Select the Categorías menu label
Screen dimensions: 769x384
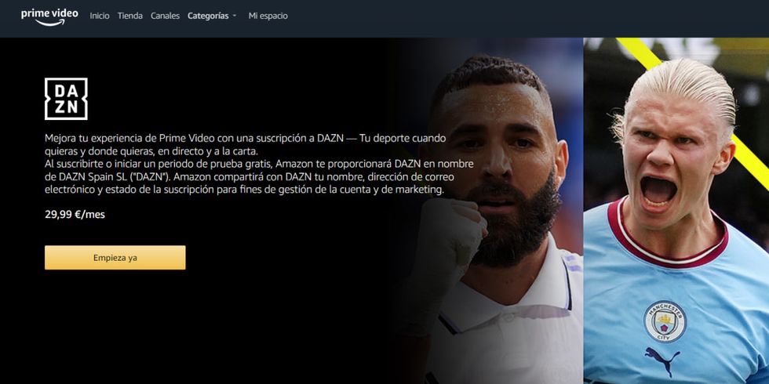pos(208,16)
